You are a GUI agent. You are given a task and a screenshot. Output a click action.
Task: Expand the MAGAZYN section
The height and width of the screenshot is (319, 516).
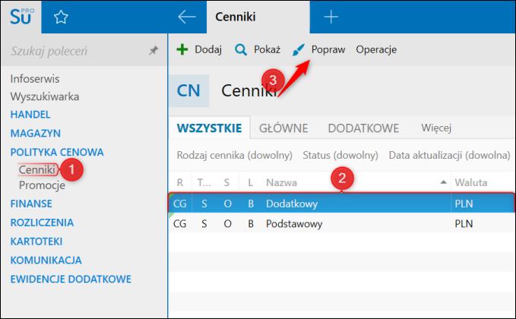(30, 133)
